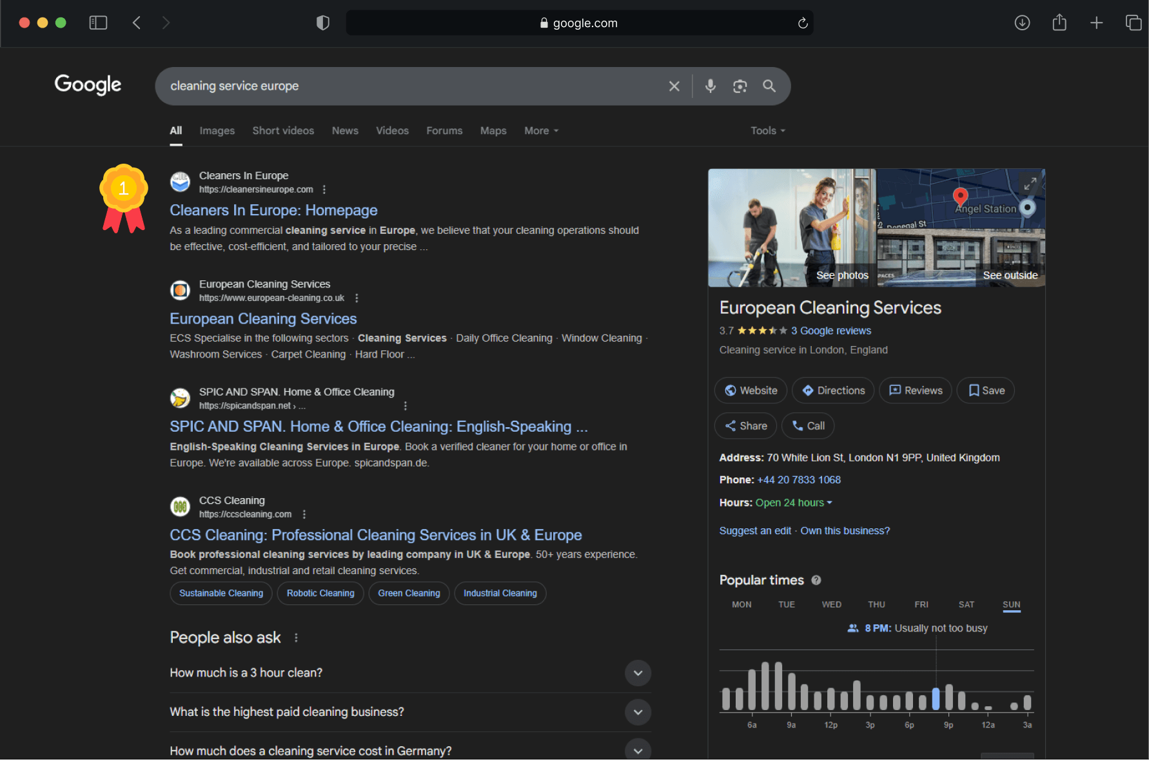Expand 'What is the highest paid cleaning business?'
1149x761 pixels.
pyautogui.click(x=410, y=712)
